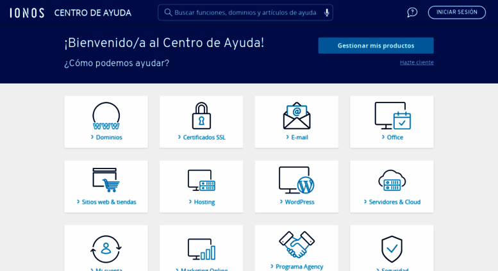The height and width of the screenshot is (271, 498).
Task: Click the Mi cuenta user icon
Action: click(x=106, y=249)
